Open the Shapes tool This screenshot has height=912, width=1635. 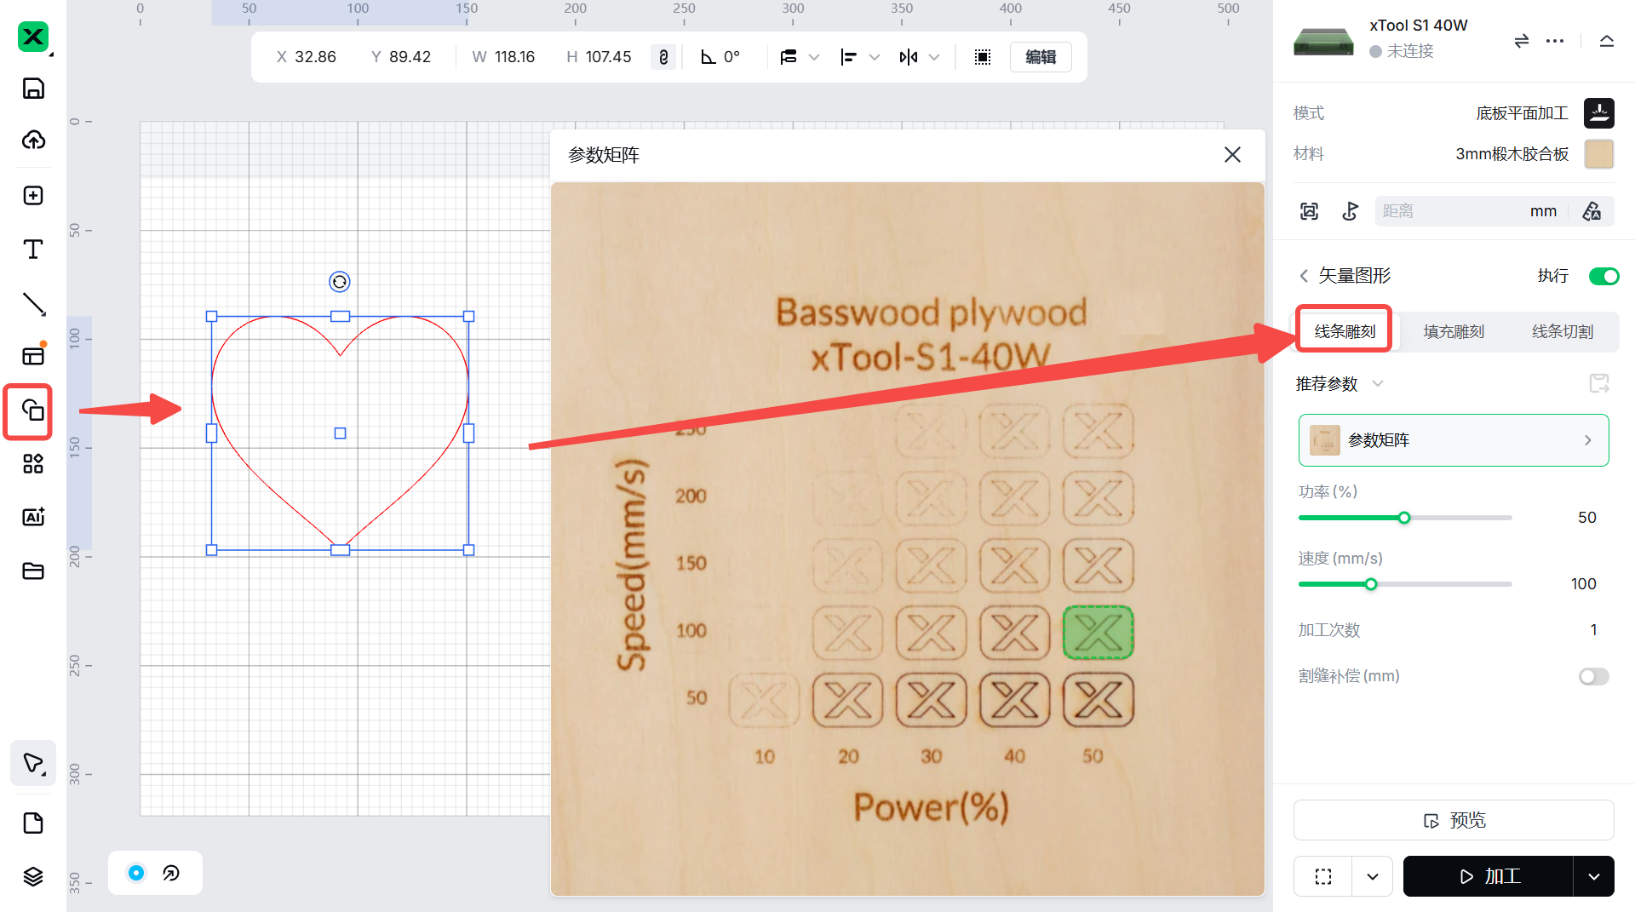click(33, 410)
